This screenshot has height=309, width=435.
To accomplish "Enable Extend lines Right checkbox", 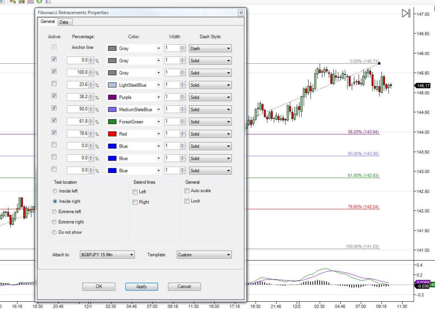I will [135, 202].
